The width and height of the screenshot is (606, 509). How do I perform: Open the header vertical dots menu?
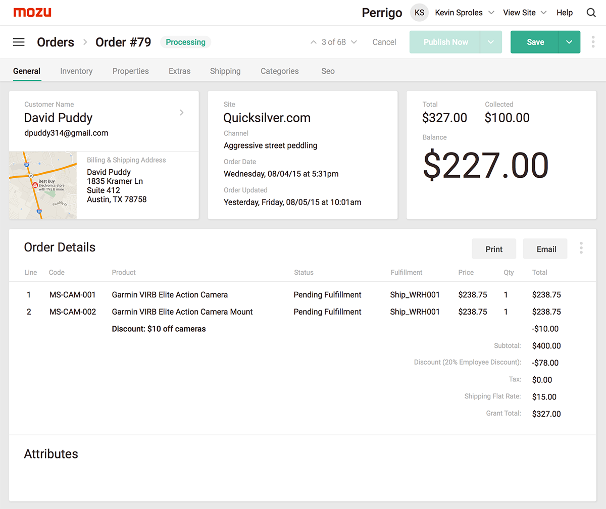click(593, 42)
